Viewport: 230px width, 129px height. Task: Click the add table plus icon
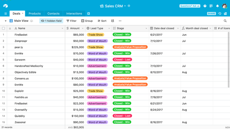point(89,13)
